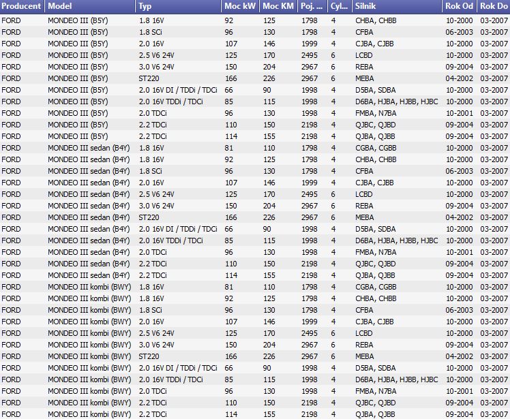Sort by the Poj. column header
Screen dimensions: 510x419
pyautogui.click(x=312, y=6)
